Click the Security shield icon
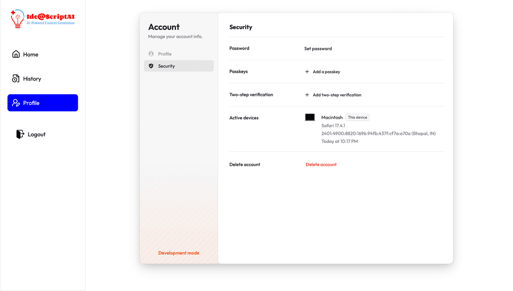The image size is (513, 291). coord(151,66)
